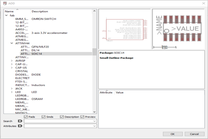This screenshot has width=208, height=139.
Task: Click the library list scrollbar thumb
Action: click(x=94, y=52)
